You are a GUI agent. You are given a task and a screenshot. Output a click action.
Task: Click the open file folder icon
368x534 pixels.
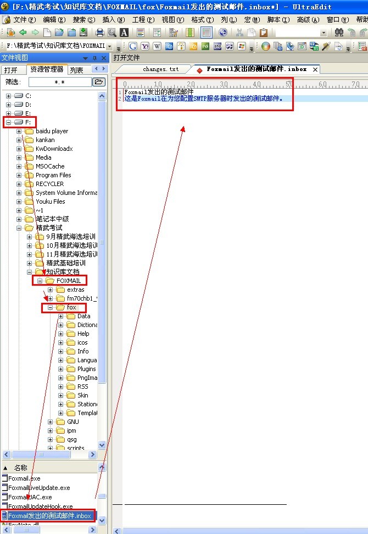(59, 32)
